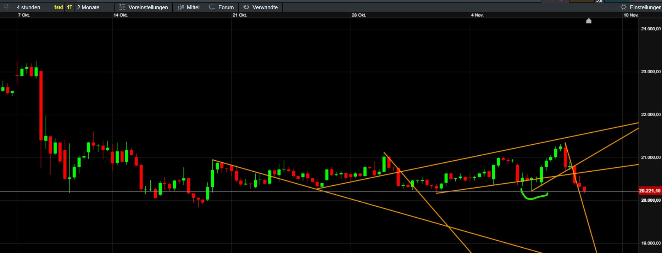Select the 21 Okt. date label

point(240,15)
